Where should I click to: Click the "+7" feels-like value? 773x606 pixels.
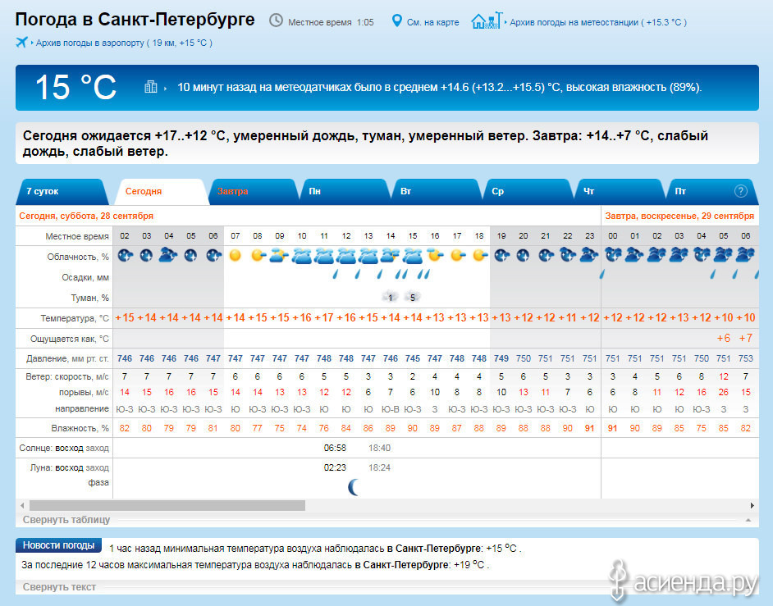pos(745,338)
